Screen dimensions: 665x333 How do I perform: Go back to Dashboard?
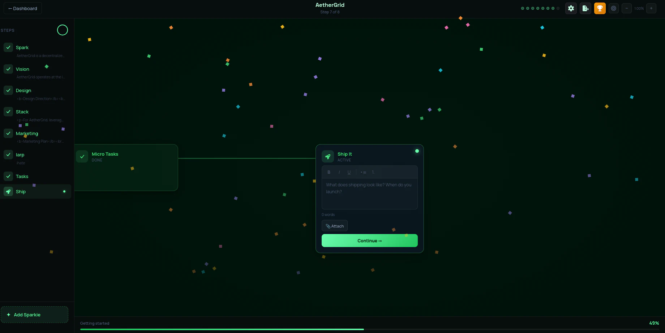(x=23, y=8)
